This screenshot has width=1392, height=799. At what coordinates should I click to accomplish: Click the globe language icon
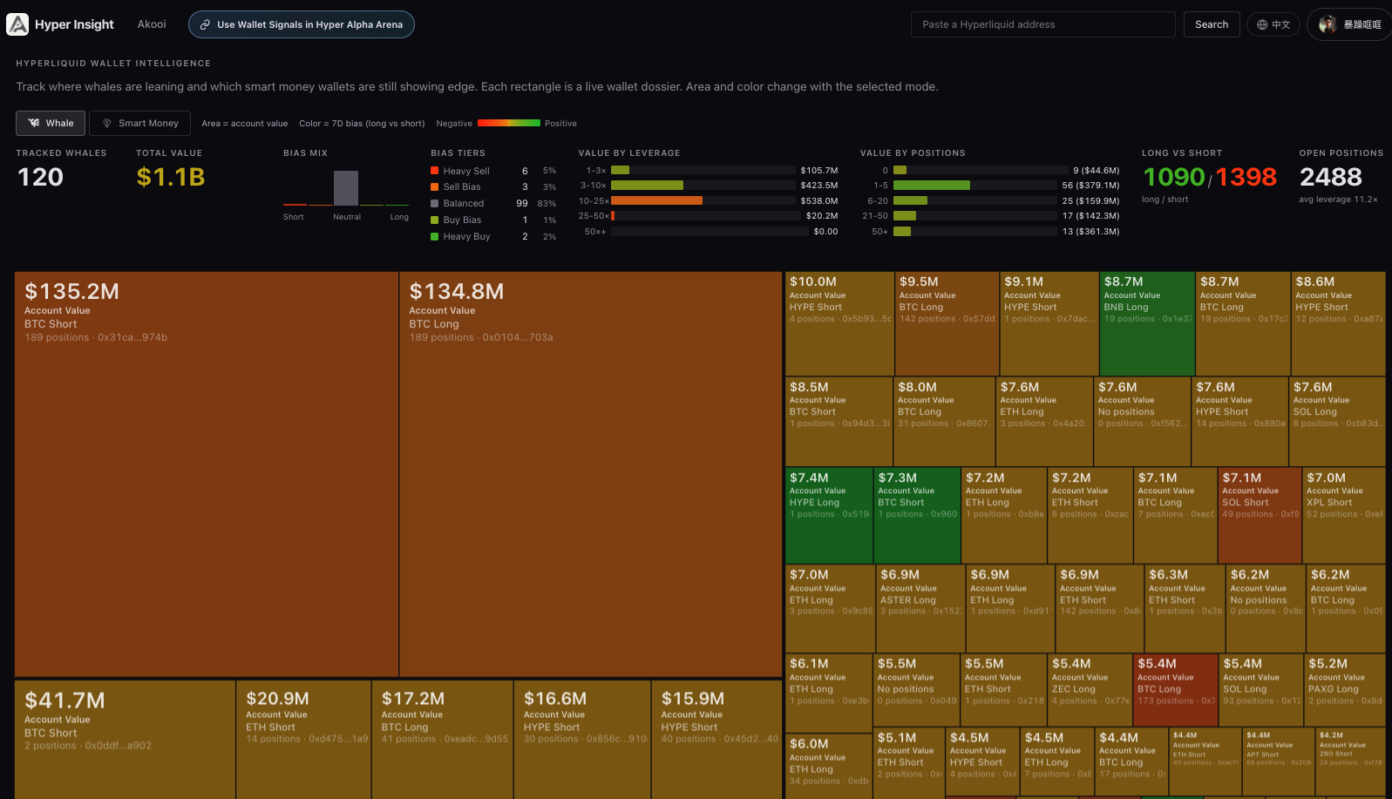coord(1262,24)
